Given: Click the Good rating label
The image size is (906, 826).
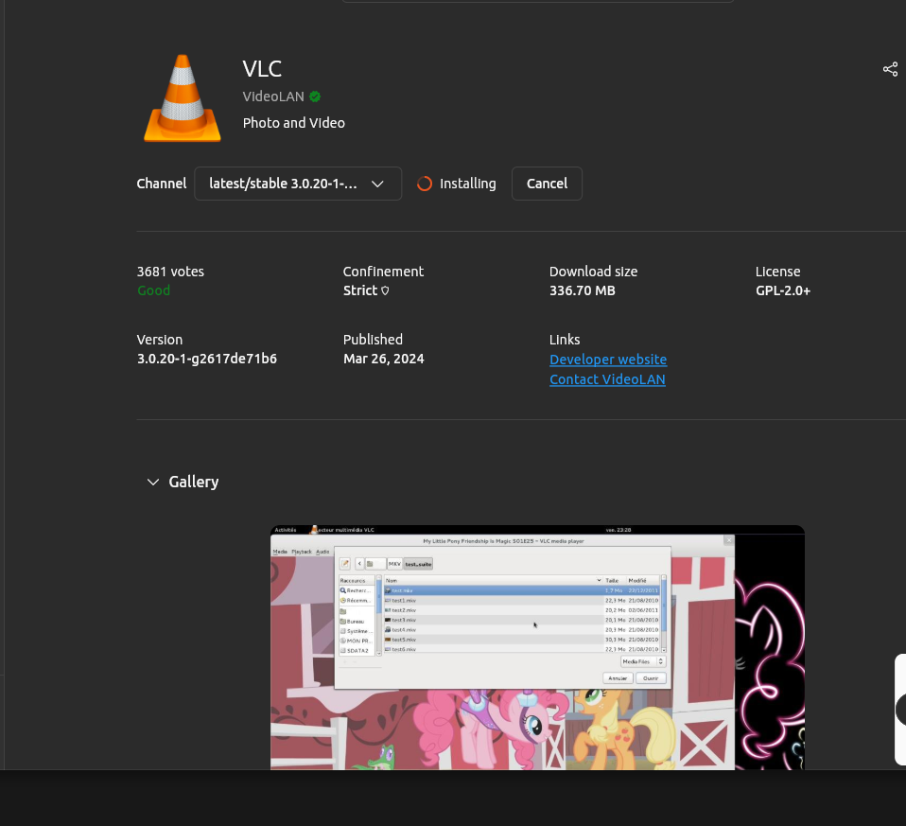Looking at the screenshot, I should pyautogui.click(x=154, y=290).
